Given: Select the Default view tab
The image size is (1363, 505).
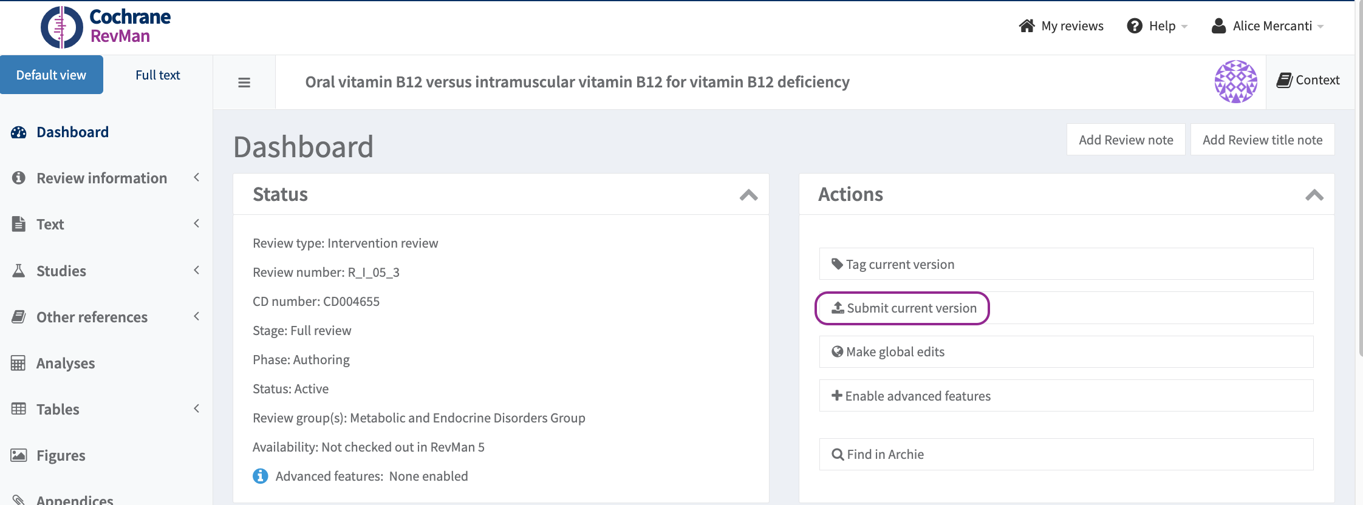Looking at the screenshot, I should [52, 75].
